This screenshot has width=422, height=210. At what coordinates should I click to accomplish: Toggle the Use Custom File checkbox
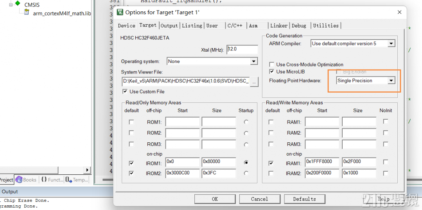click(x=125, y=92)
